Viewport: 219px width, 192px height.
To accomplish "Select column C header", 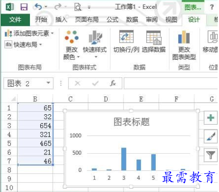I will pyautogui.click(x=71, y=99).
